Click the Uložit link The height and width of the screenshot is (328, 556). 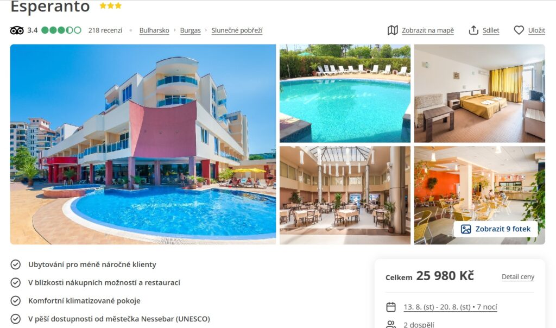[536, 30]
